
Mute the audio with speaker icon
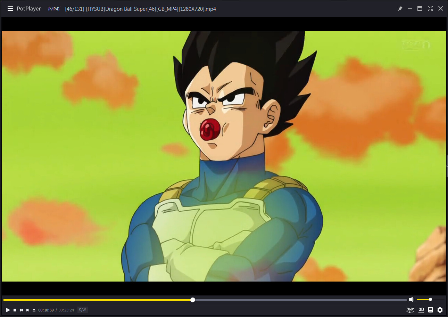click(x=412, y=300)
